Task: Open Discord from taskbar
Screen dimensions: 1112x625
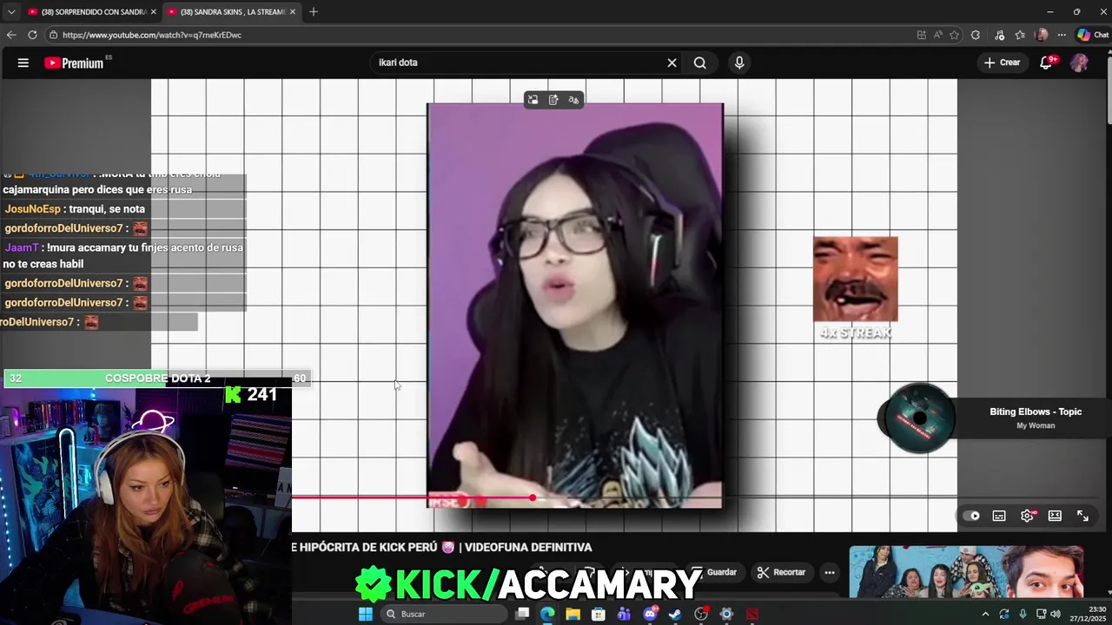Action: (x=650, y=614)
